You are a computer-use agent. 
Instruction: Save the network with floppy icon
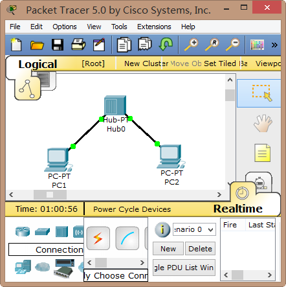pyautogui.click(x=58, y=45)
